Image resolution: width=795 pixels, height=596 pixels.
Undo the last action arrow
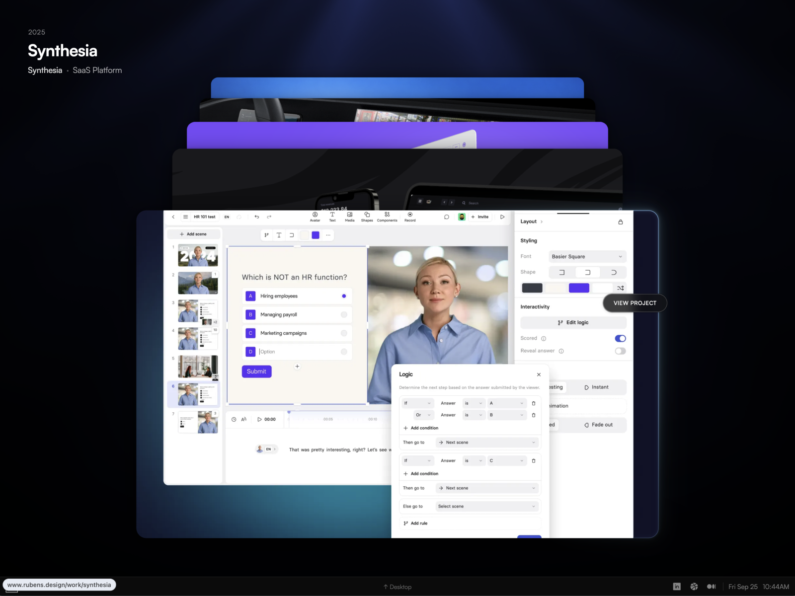click(257, 217)
